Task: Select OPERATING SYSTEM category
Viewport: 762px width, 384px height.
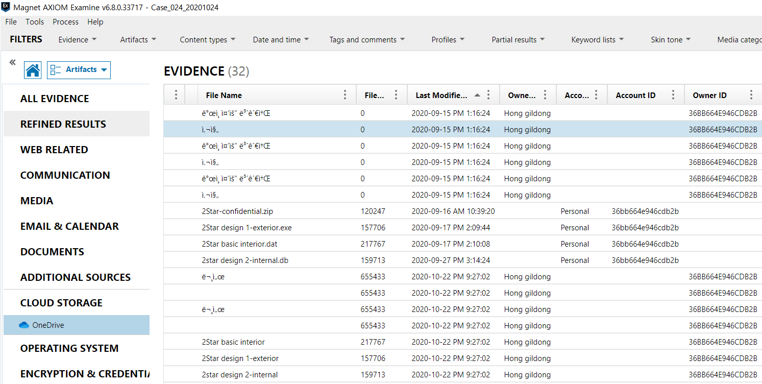Action: 77,348
